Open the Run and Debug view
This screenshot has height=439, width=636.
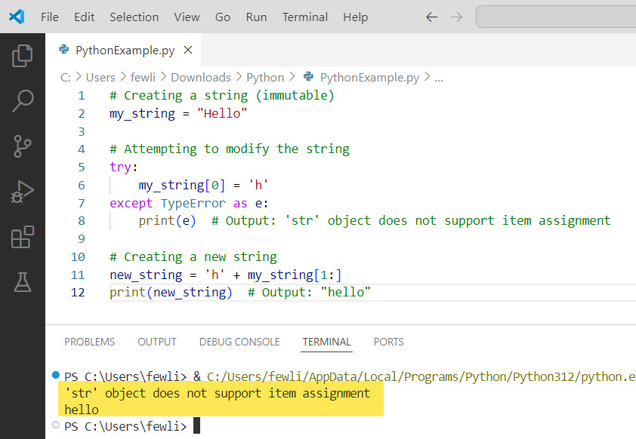(x=23, y=192)
